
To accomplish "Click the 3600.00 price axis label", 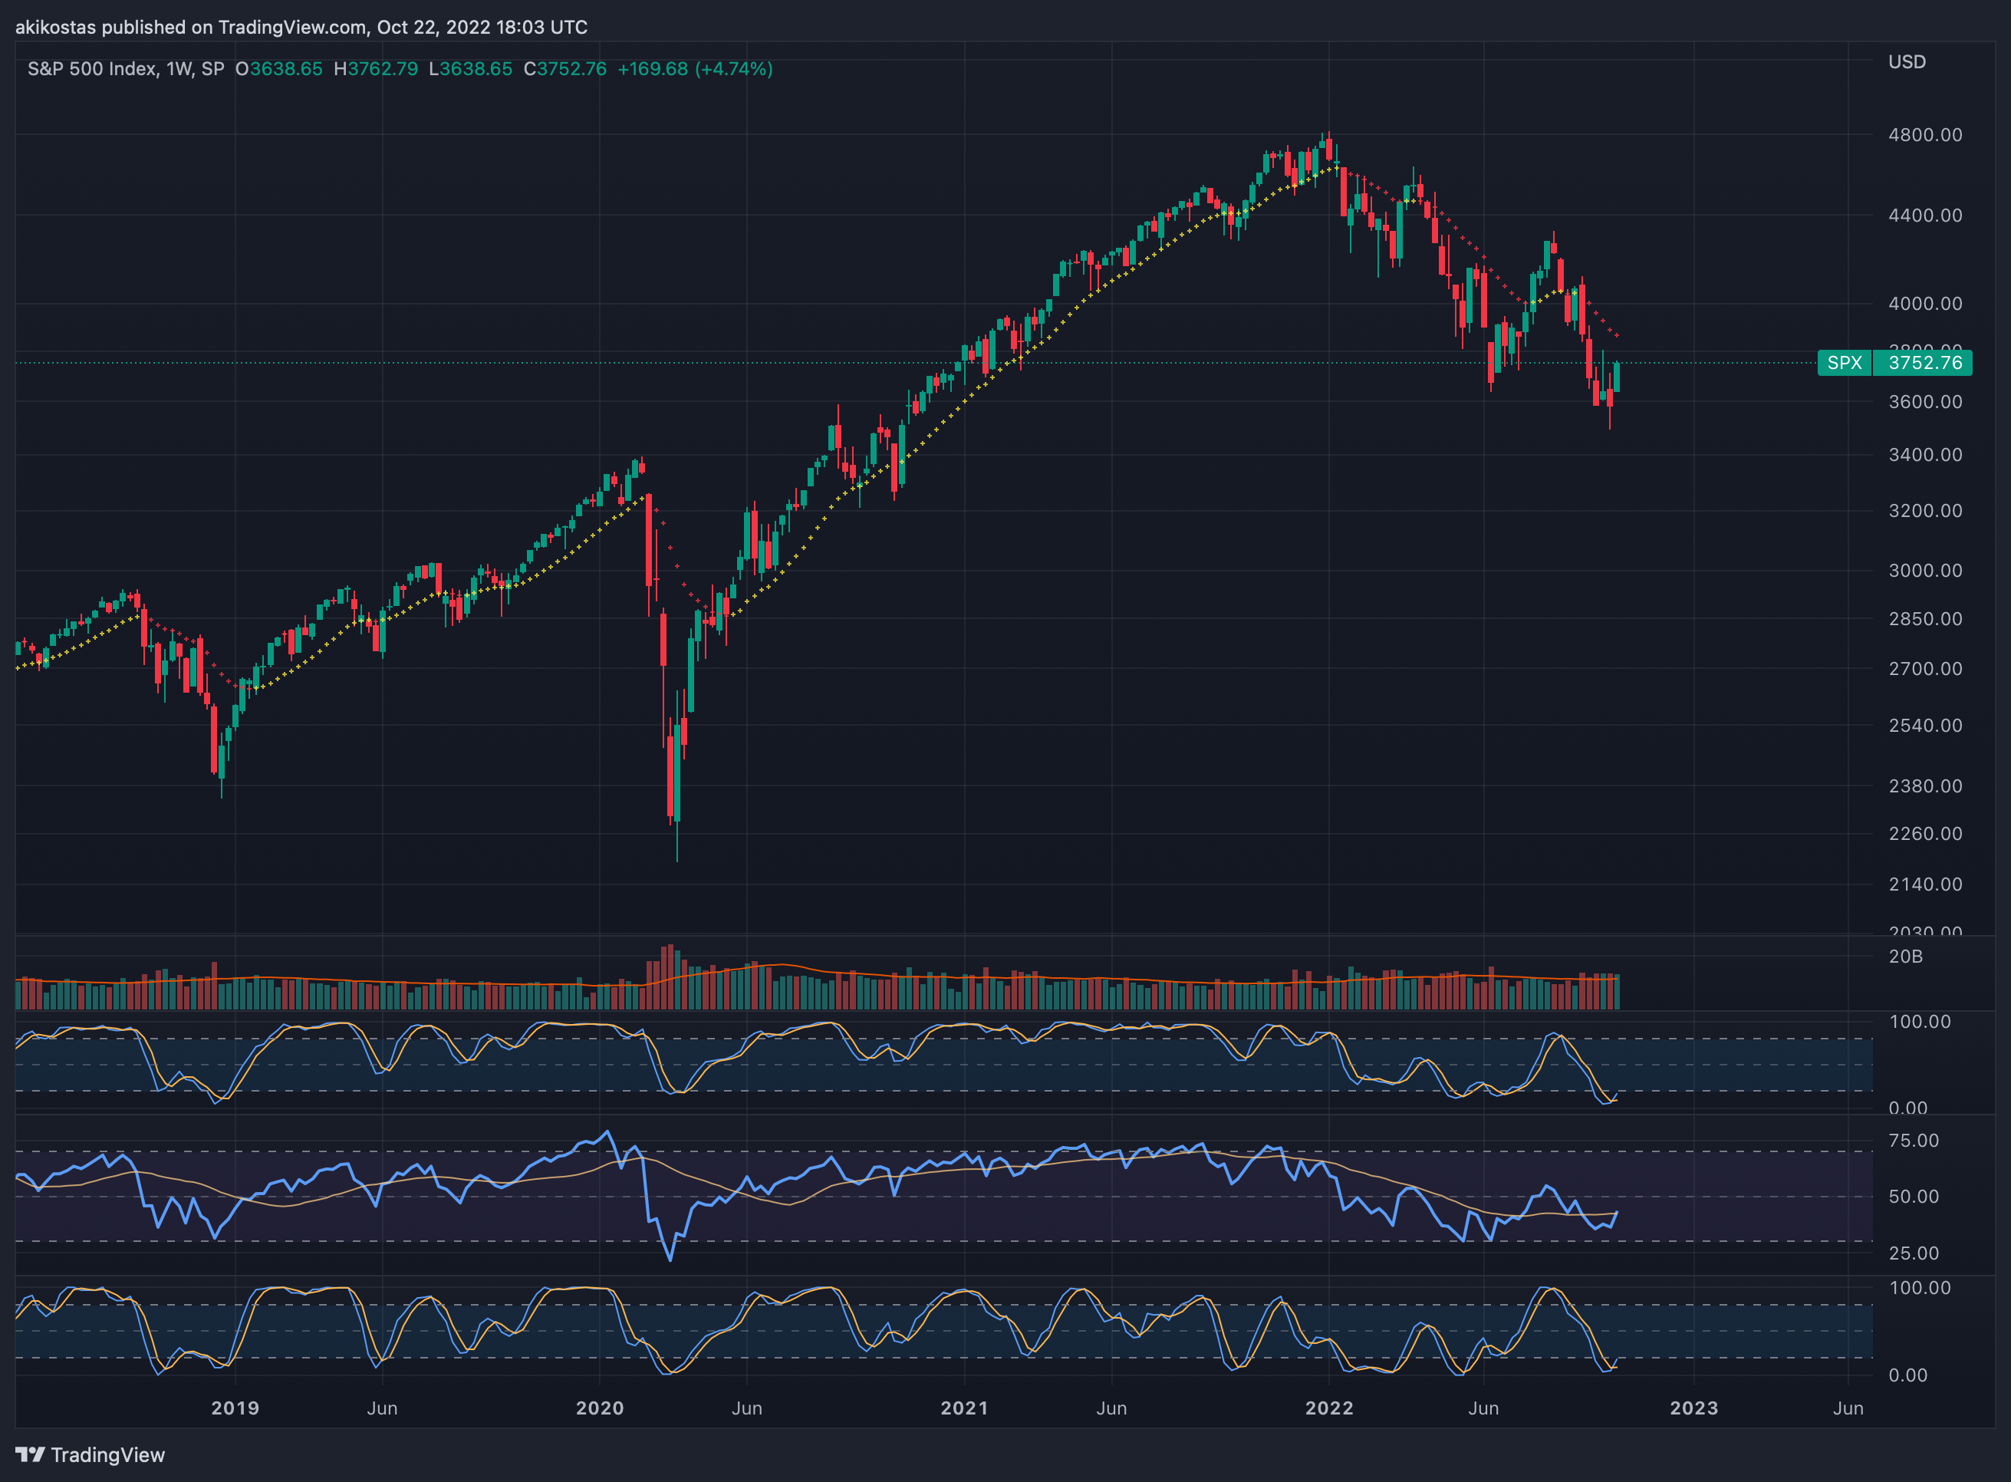I will (1925, 402).
